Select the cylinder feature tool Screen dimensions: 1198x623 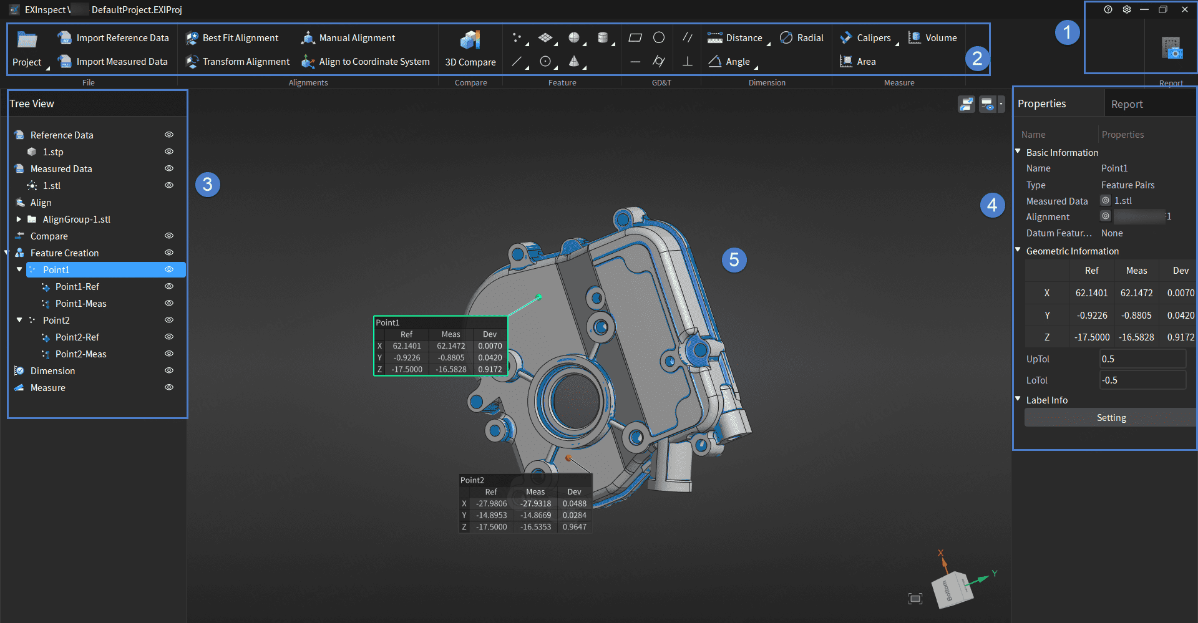pos(603,38)
